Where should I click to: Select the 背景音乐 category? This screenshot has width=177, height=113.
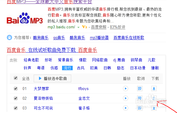66,60
